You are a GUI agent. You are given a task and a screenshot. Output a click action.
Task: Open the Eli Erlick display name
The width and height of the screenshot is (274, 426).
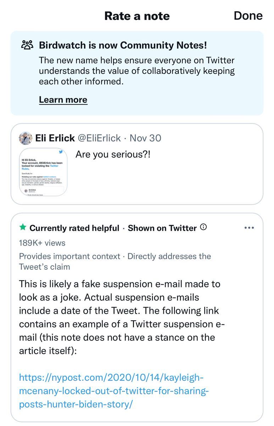click(x=55, y=138)
